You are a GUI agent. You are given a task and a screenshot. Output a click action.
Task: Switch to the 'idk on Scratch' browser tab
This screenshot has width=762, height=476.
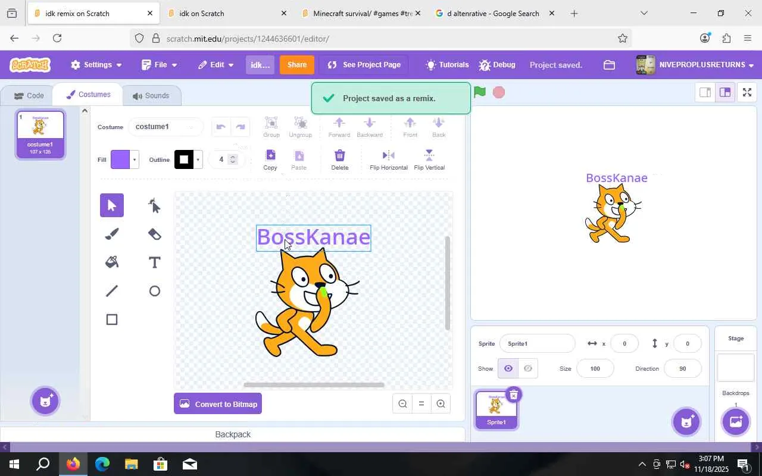click(x=226, y=13)
